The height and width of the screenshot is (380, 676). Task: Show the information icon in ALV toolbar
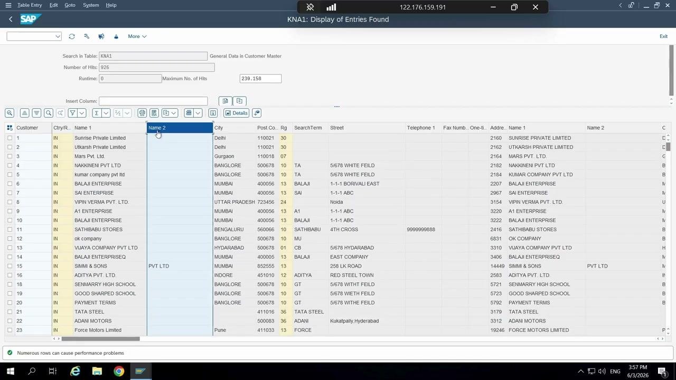[x=213, y=113]
